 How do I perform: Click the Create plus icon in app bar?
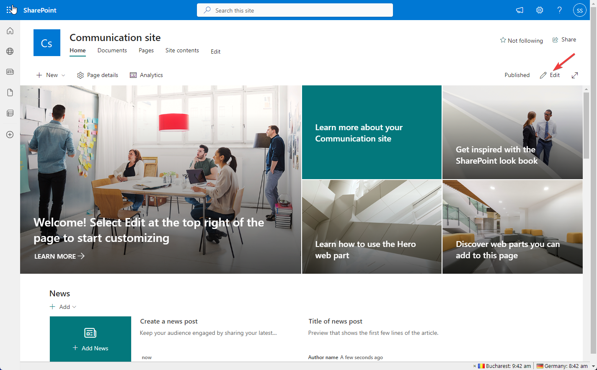pos(10,135)
